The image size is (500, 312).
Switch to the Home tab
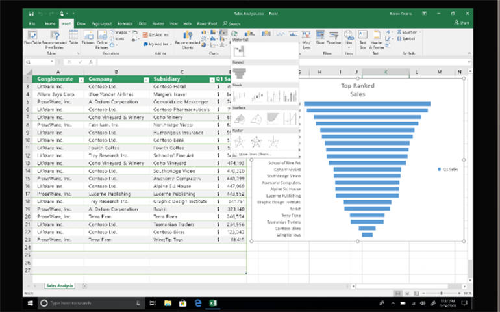tap(50, 23)
